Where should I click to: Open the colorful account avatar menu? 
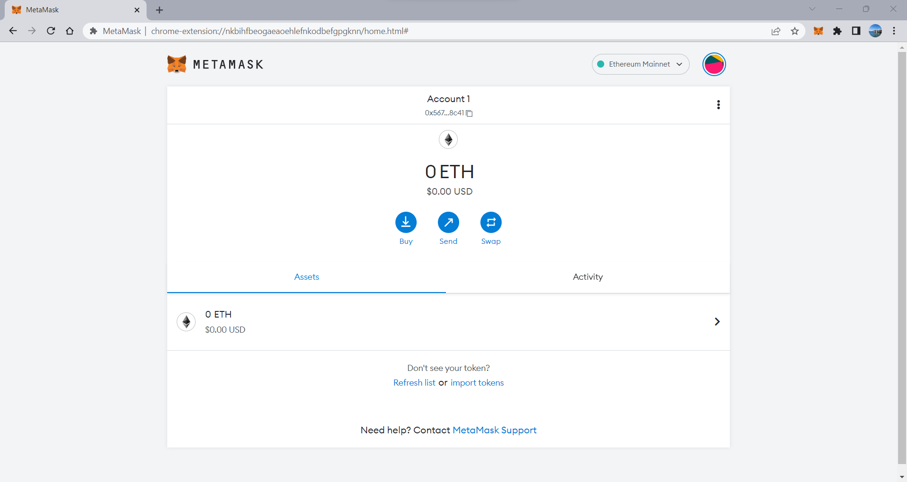[x=714, y=64]
